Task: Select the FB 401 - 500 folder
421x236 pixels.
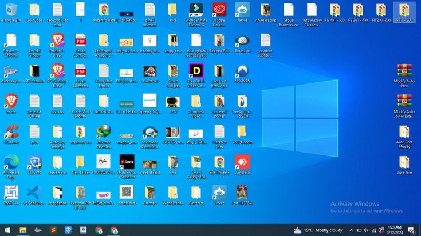Action: pyautogui.click(x=335, y=13)
